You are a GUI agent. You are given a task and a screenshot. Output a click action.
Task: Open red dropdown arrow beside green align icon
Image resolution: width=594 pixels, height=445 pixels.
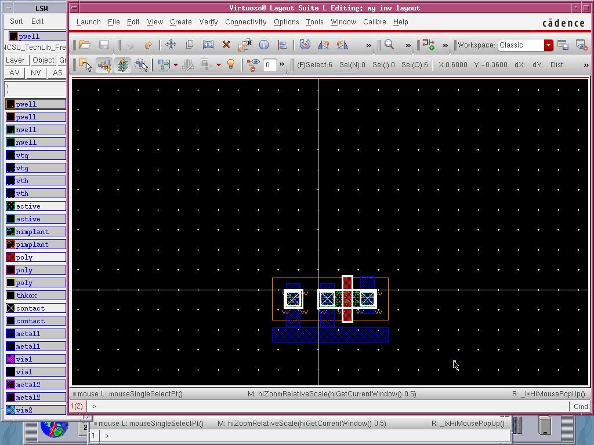pyautogui.click(x=176, y=65)
